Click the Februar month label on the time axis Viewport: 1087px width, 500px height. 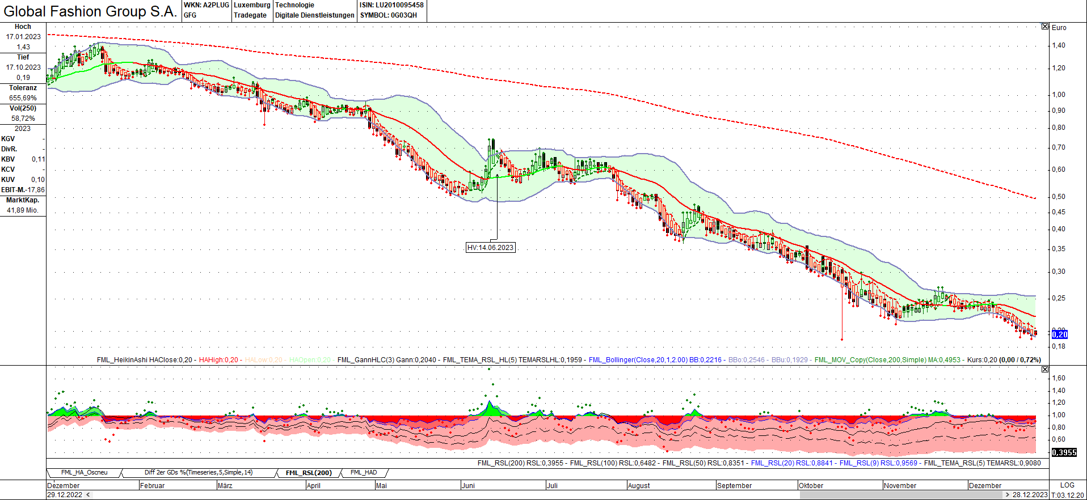(x=152, y=486)
